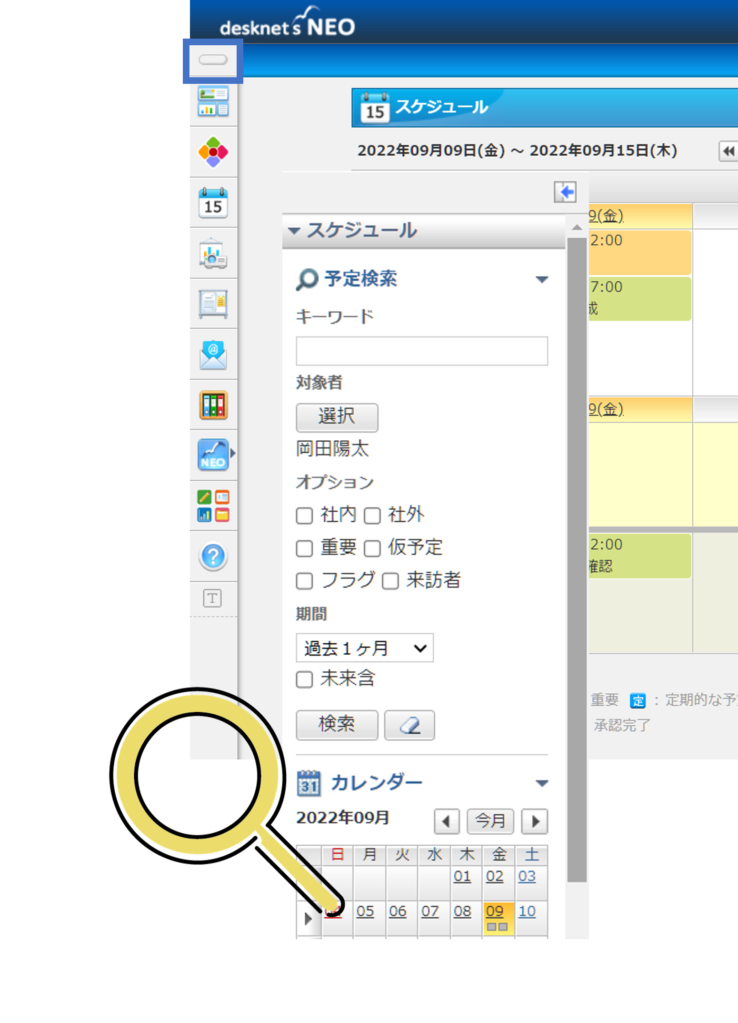The image size is (738, 1023).
Task: Click the 選択 button for 対象者
Action: click(337, 417)
